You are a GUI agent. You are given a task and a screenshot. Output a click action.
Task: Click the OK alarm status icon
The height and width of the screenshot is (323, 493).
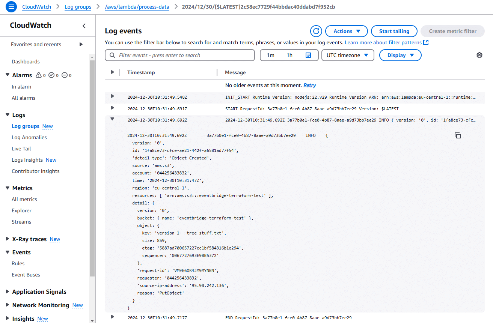[51, 75]
